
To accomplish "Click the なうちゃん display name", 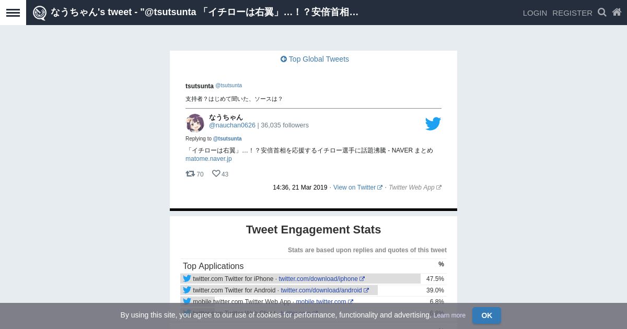I will [x=226, y=117].
